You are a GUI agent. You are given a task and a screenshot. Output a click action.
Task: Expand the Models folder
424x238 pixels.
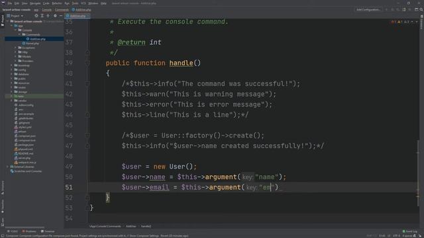[15, 56]
